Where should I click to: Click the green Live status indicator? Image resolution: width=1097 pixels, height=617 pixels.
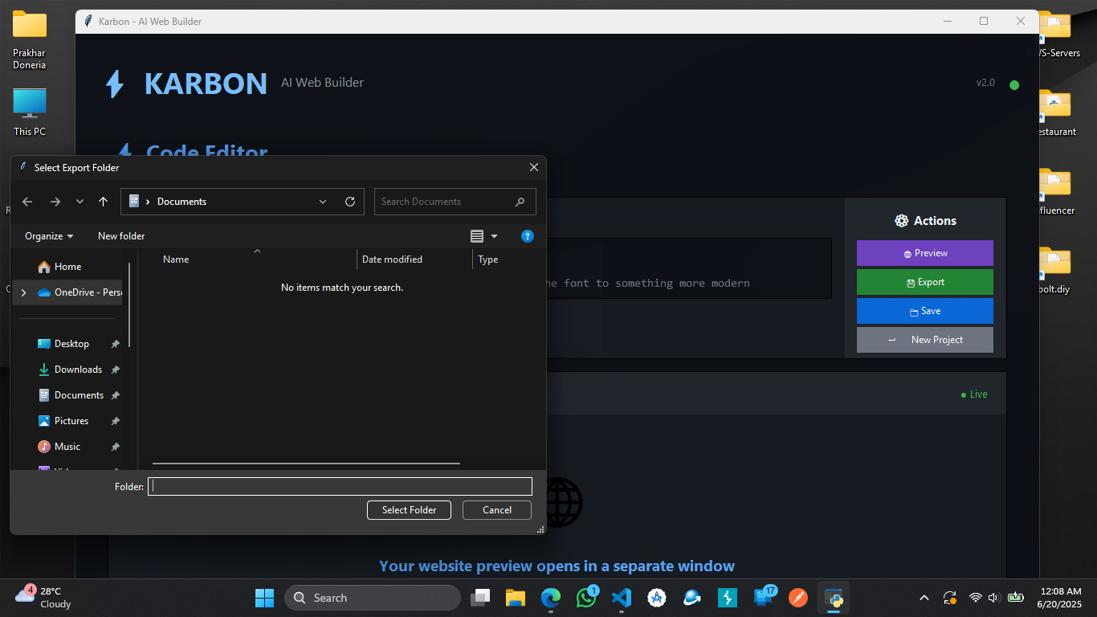point(974,394)
